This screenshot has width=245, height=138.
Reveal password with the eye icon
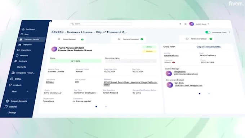pos(173,62)
